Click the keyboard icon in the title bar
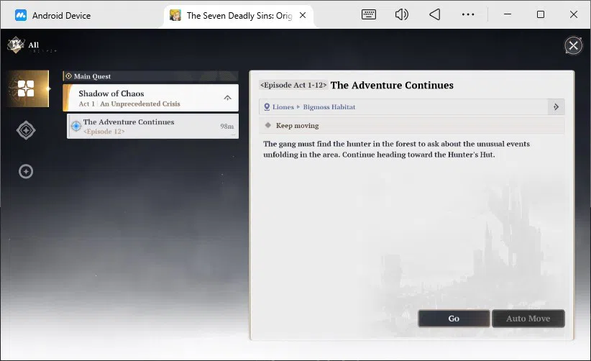 369,14
